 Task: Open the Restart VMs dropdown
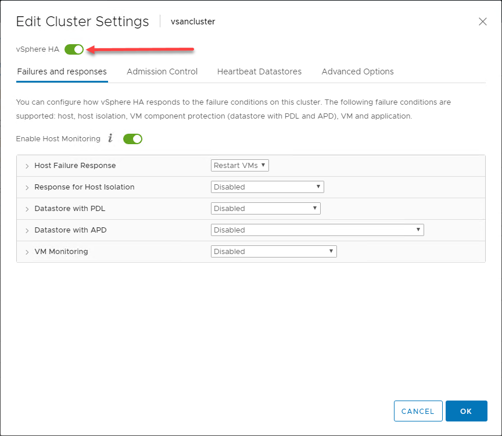click(x=240, y=165)
